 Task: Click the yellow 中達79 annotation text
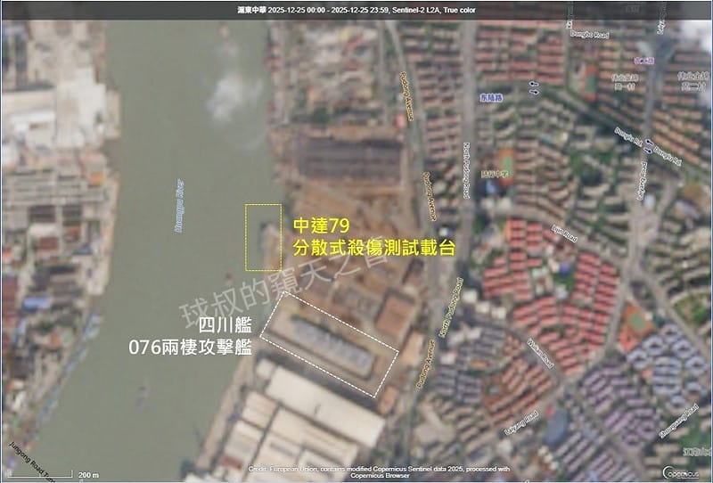pyautogui.click(x=319, y=226)
